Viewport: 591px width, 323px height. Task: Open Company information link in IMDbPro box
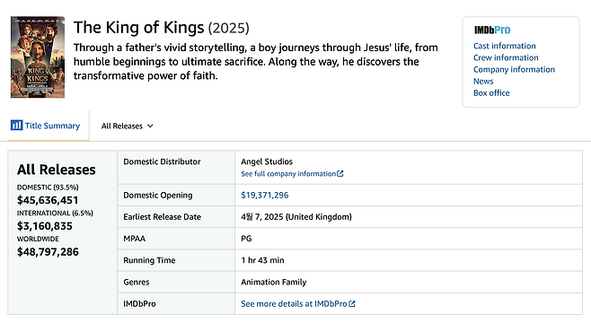click(514, 69)
